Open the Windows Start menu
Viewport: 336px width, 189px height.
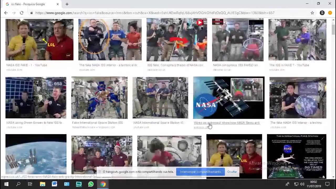tap(6, 184)
